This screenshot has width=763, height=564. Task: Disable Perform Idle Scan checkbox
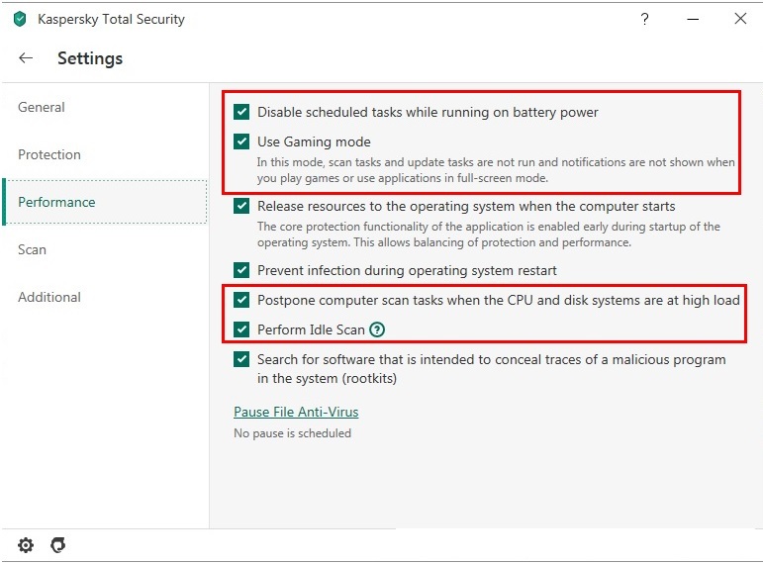tap(241, 329)
